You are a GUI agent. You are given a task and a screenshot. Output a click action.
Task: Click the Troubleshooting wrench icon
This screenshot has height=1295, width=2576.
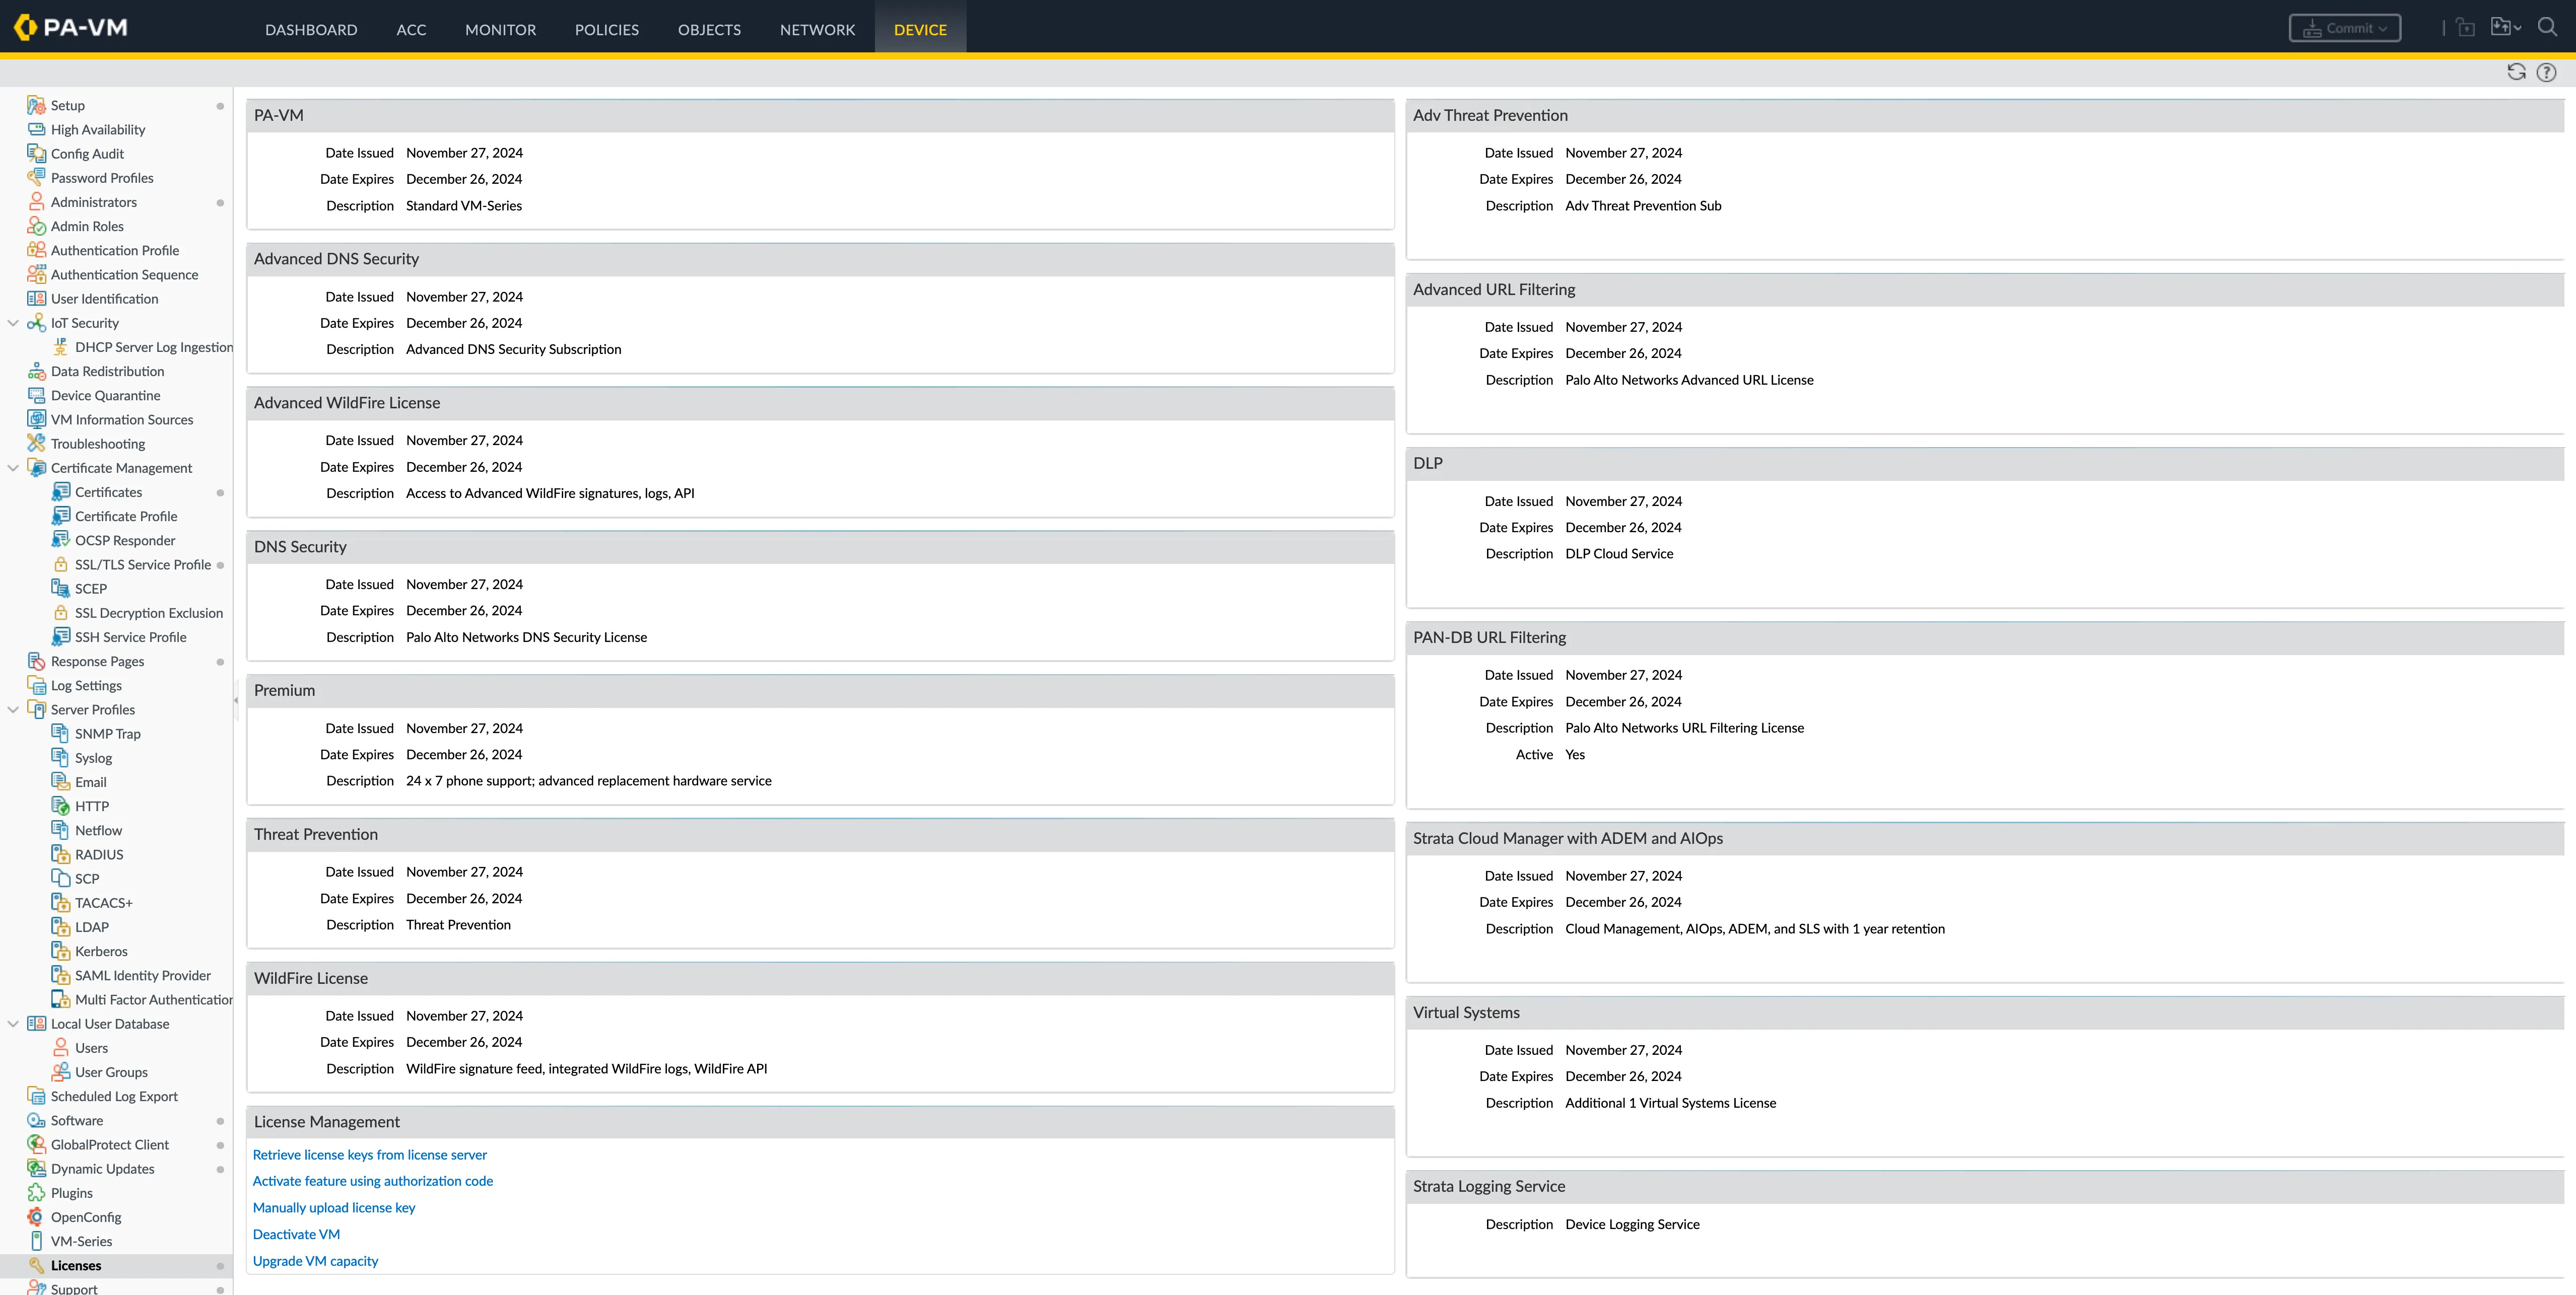[36, 443]
